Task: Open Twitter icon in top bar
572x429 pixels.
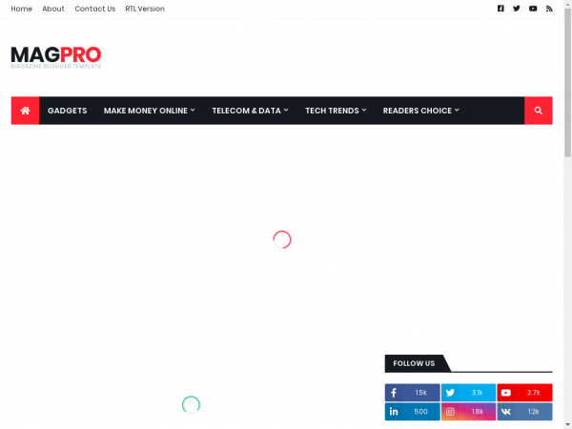Action: (517, 9)
